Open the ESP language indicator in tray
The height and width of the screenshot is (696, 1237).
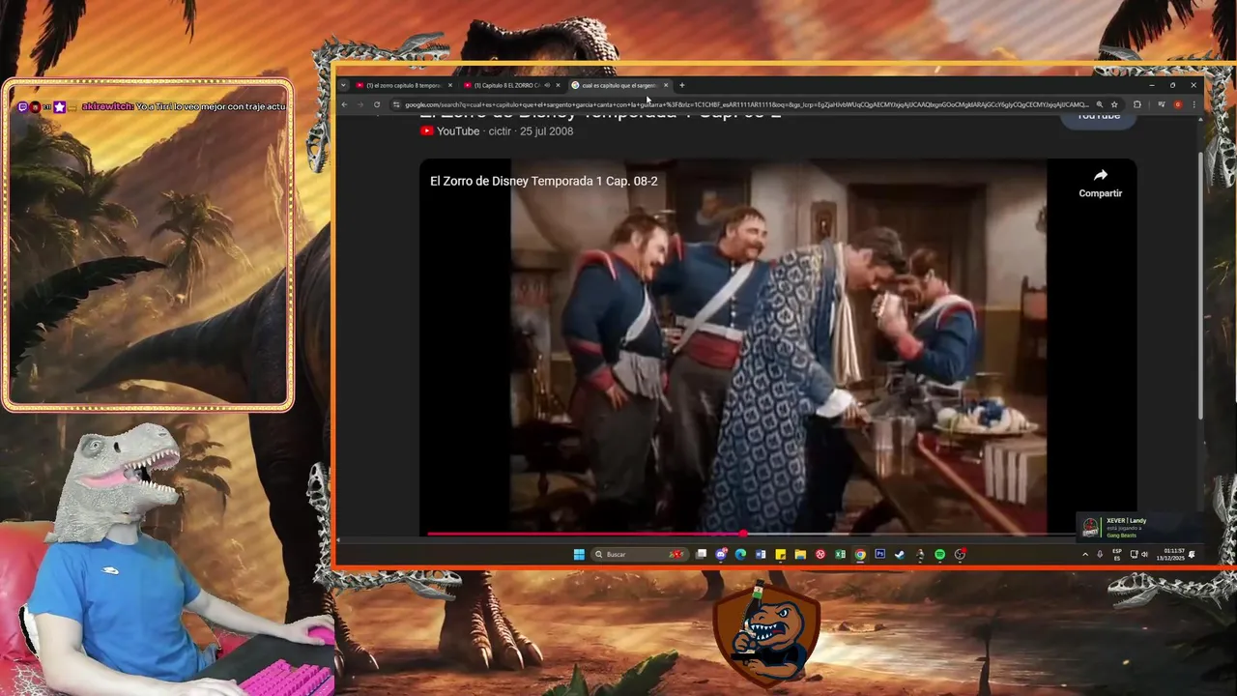(x=1117, y=555)
